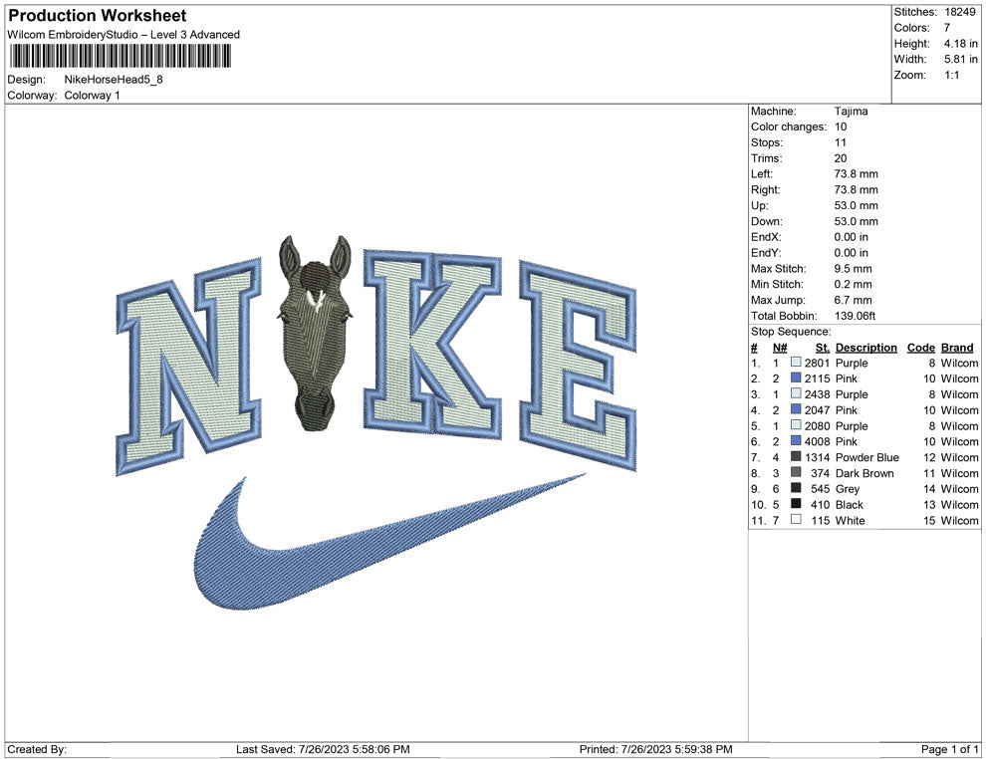This screenshot has height=759, width=986.
Task: Click the 'N#' column header
Action: (x=780, y=347)
